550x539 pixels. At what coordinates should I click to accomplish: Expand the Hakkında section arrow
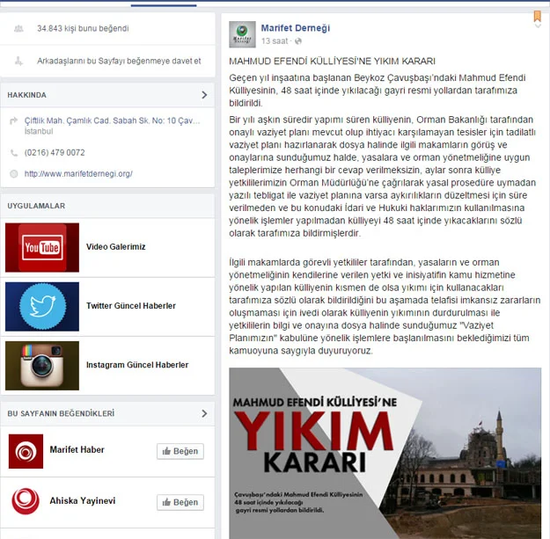pyautogui.click(x=204, y=95)
